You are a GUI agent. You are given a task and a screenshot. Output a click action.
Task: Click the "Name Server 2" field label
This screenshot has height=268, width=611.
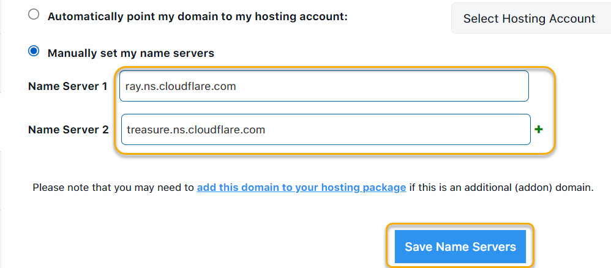coord(68,130)
